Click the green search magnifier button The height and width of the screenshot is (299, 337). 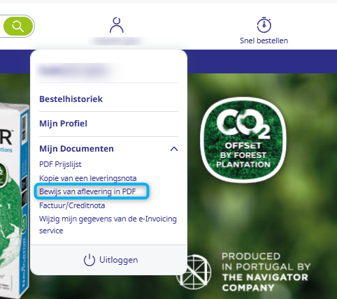point(18,26)
